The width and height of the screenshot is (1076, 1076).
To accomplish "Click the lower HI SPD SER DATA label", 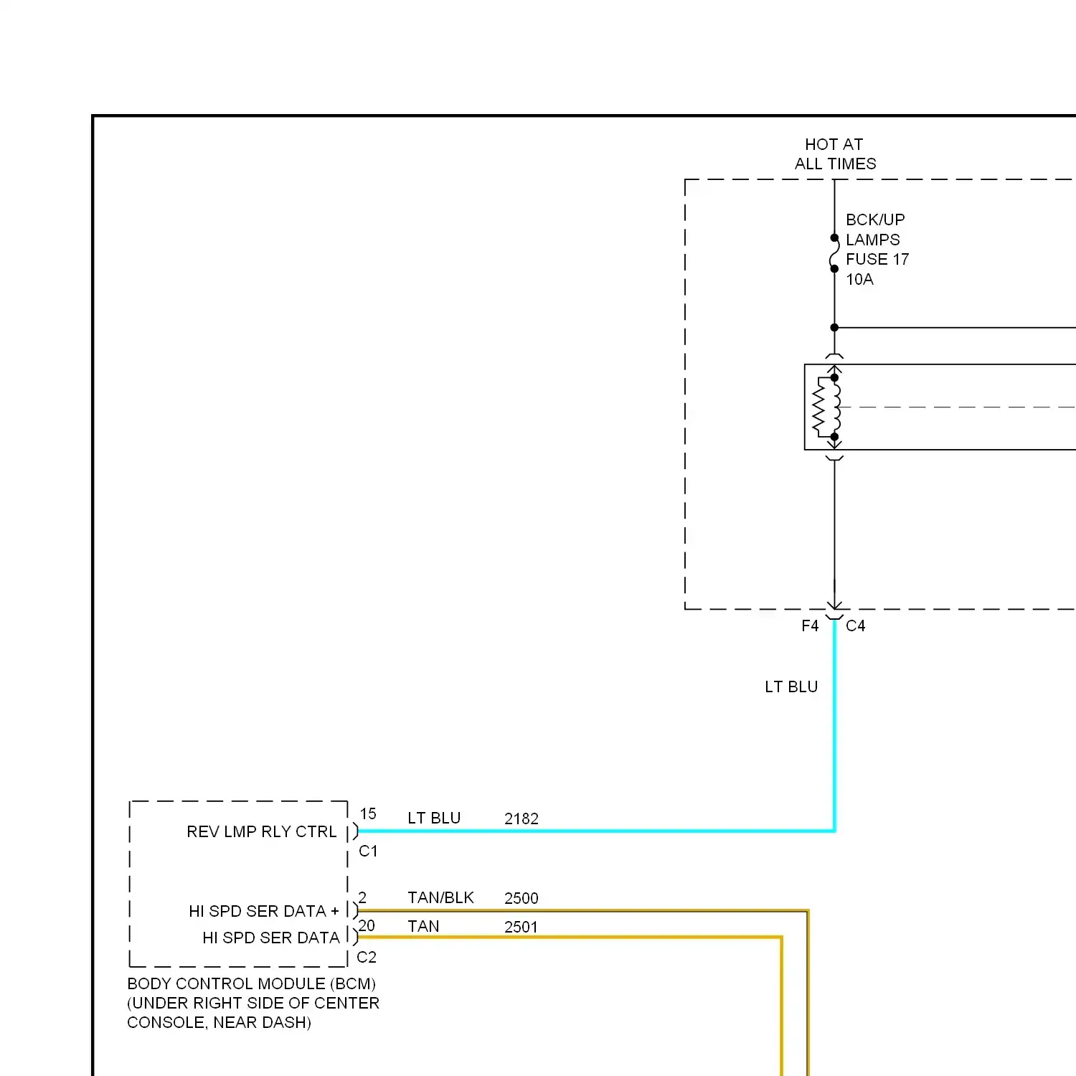I will tap(271, 938).
